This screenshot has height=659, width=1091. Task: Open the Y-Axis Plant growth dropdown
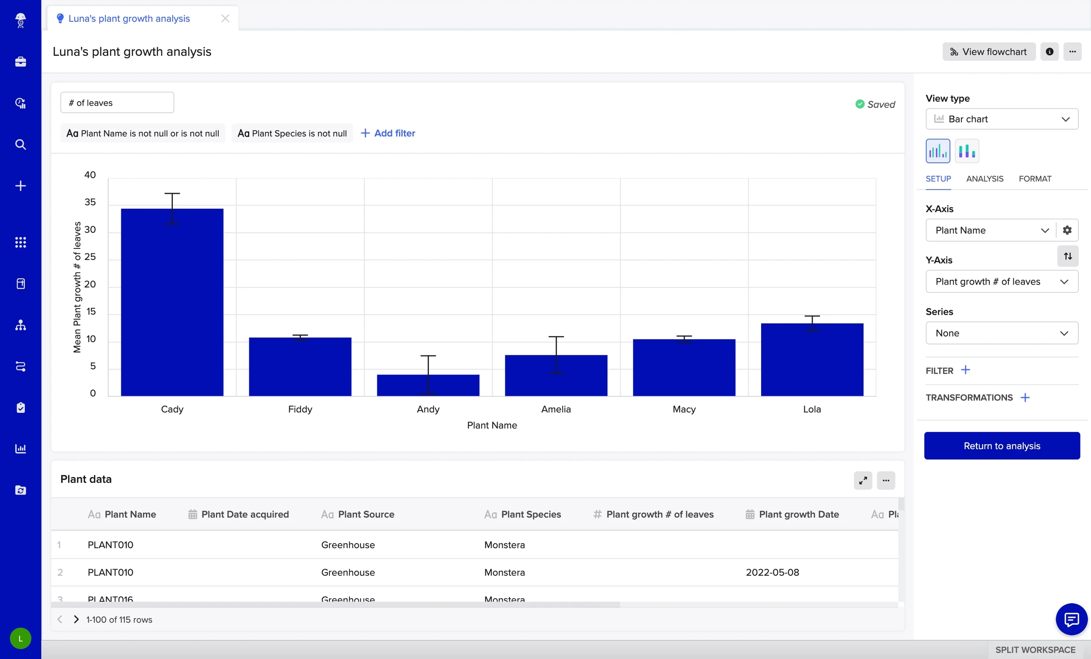(x=1002, y=281)
